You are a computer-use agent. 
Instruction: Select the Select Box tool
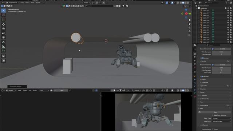pos(3,11)
